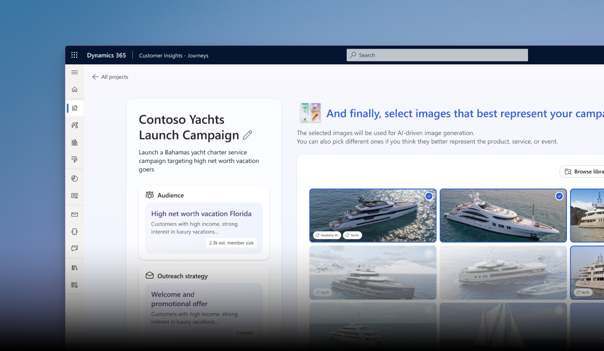Click the pencil to edit campaign title
This screenshot has width=604, height=351.
coord(247,135)
